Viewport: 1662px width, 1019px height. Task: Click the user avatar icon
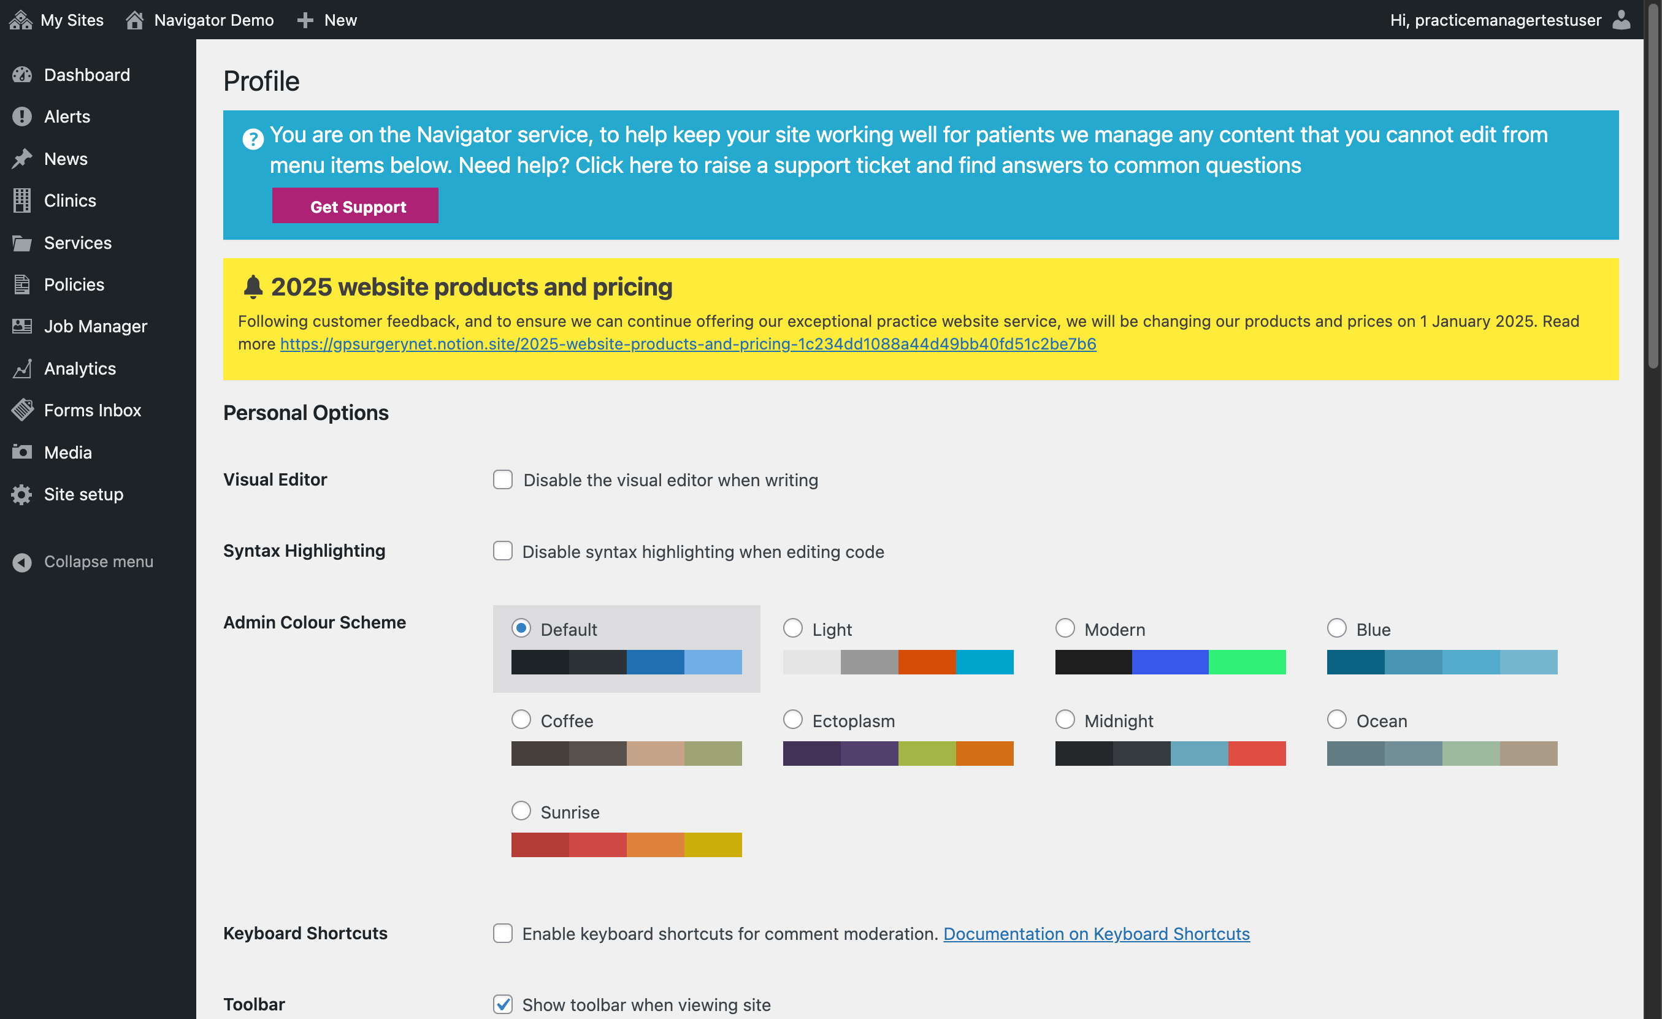1622,20
